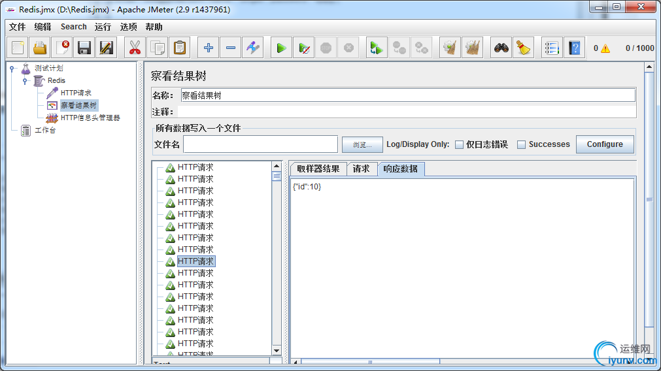Switch to the 请求 tab

362,169
